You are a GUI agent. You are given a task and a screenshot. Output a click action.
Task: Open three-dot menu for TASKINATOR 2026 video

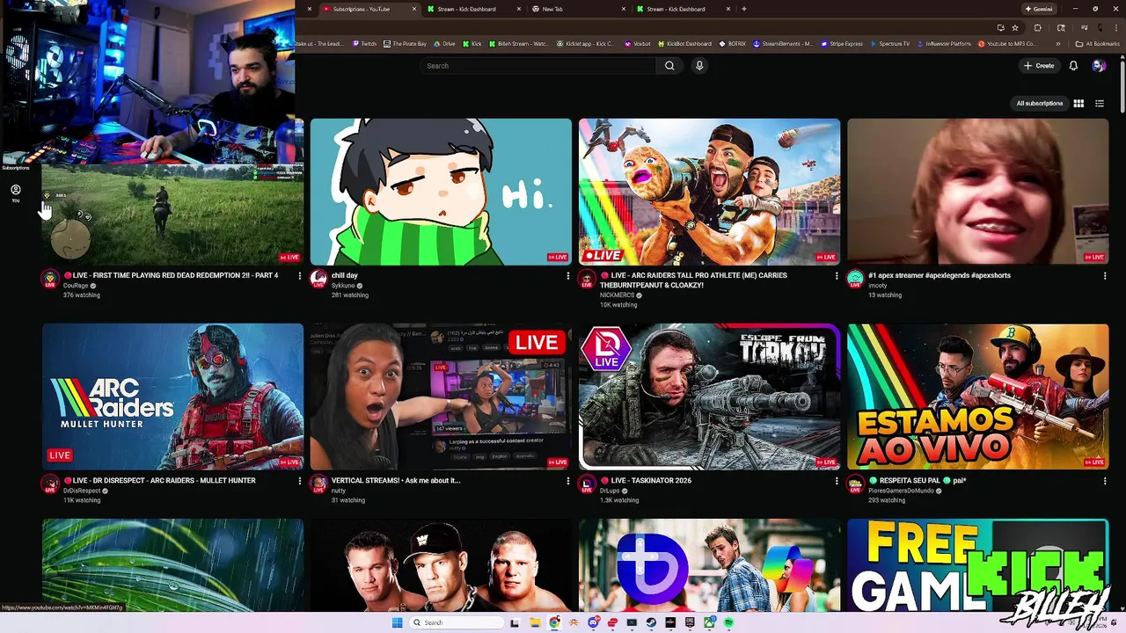[x=836, y=481]
